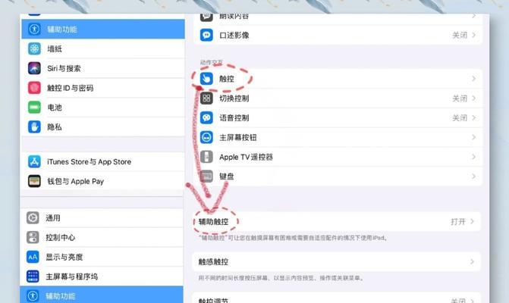Open the Siri与搜索 icon in sidebar
The image size is (509, 303).
pos(34,68)
